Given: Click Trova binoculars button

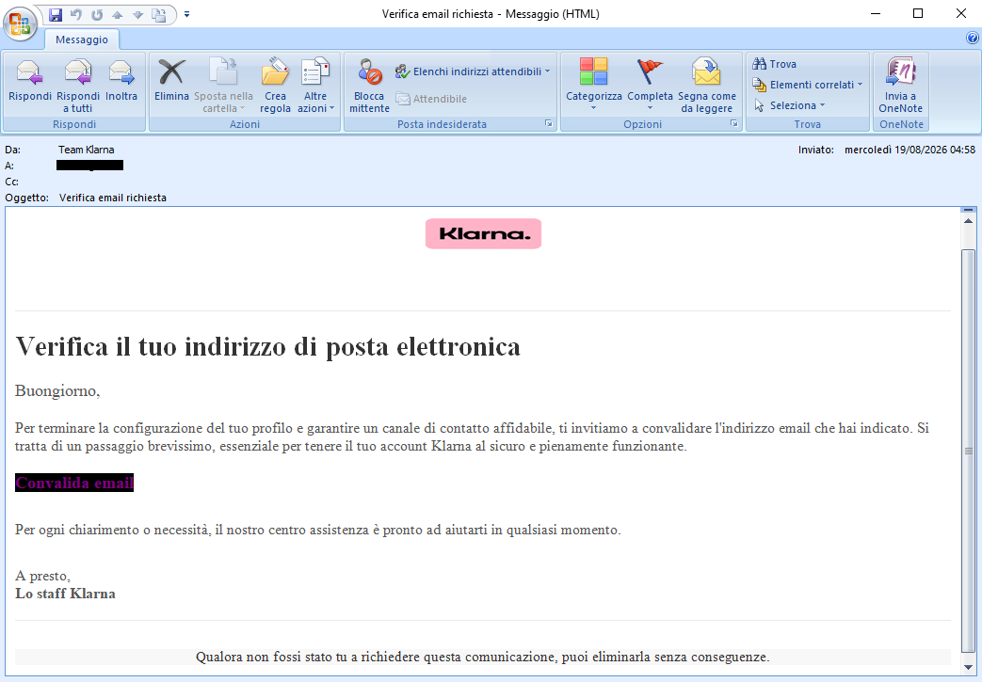Looking at the screenshot, I should (x=775, y=64).
